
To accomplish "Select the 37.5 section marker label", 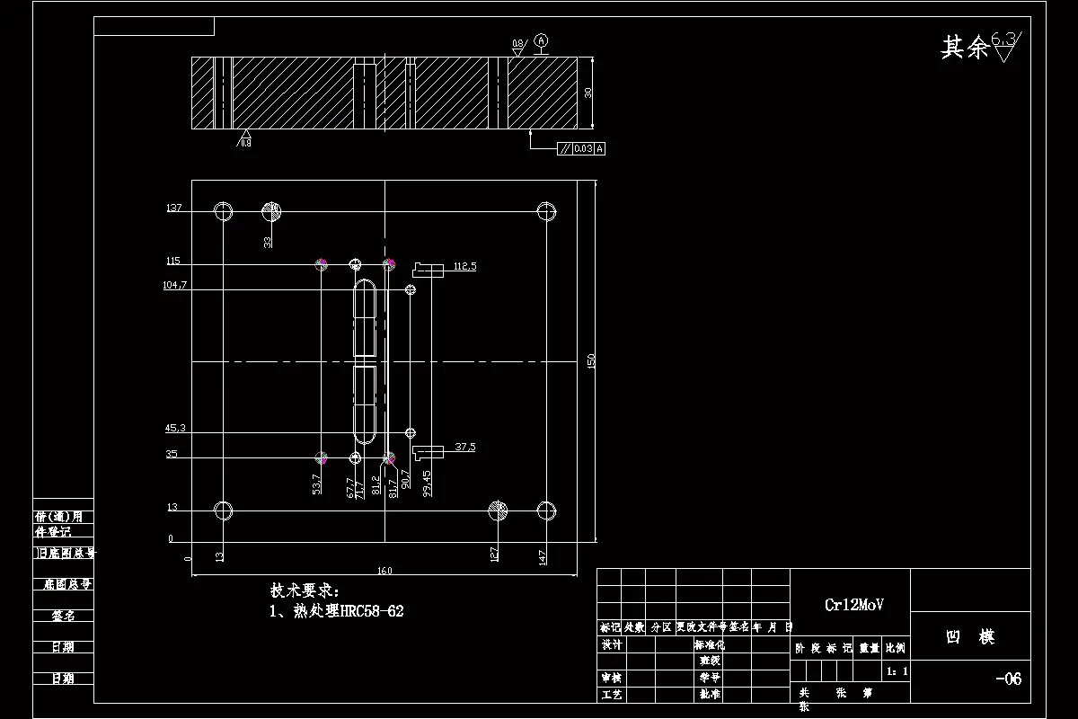I will pyautogui.click(x=465, y=447).
